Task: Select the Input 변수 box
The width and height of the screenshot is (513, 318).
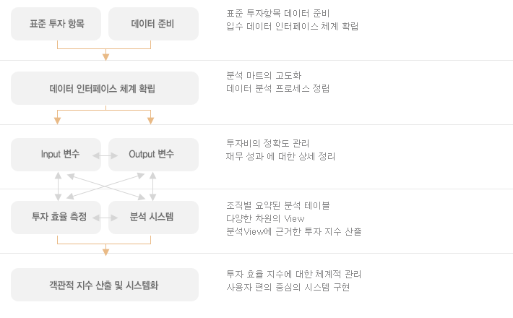Action: pyautogui.click(x=56, y=155)
